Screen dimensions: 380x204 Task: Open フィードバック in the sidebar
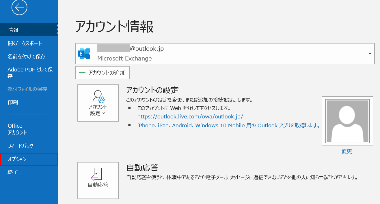point(20,146)
